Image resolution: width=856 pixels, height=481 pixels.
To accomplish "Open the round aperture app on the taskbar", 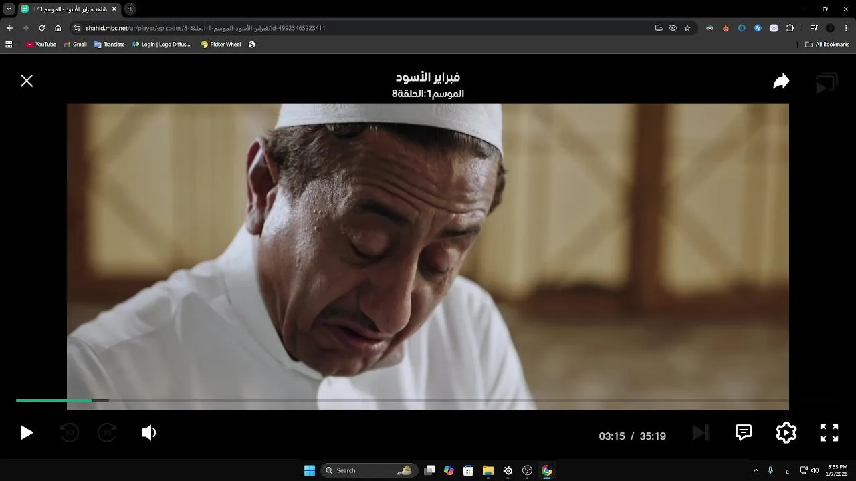I will [x=527, y=470].
